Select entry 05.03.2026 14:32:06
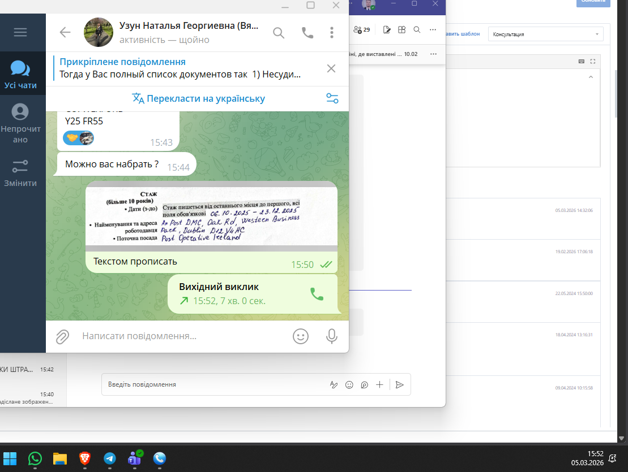 pyautogui.click(x=523, y=219)
